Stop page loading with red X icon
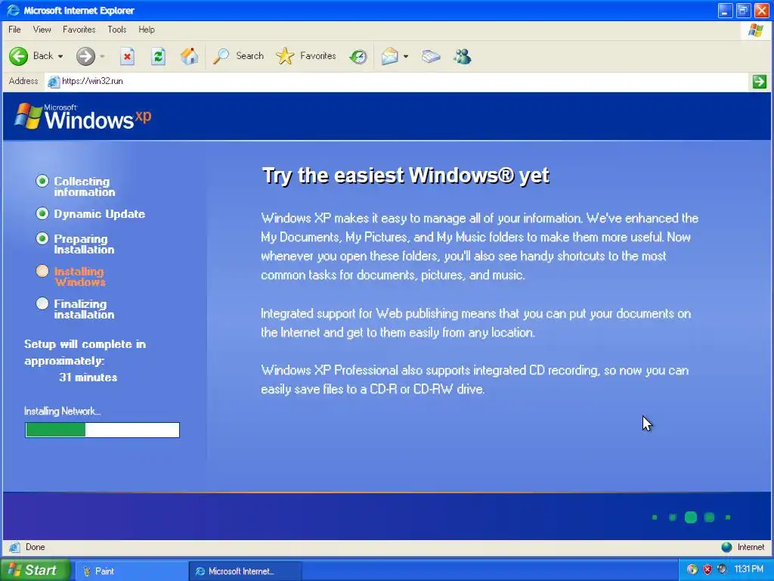This screenshot has height=581, width=774. 127,56
